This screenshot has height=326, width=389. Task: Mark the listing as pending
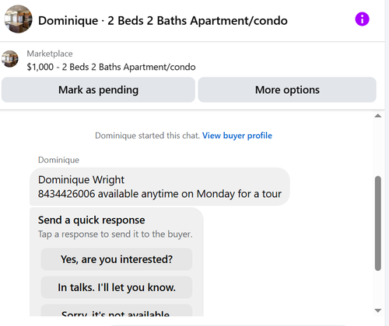click(x=98, y=90)
